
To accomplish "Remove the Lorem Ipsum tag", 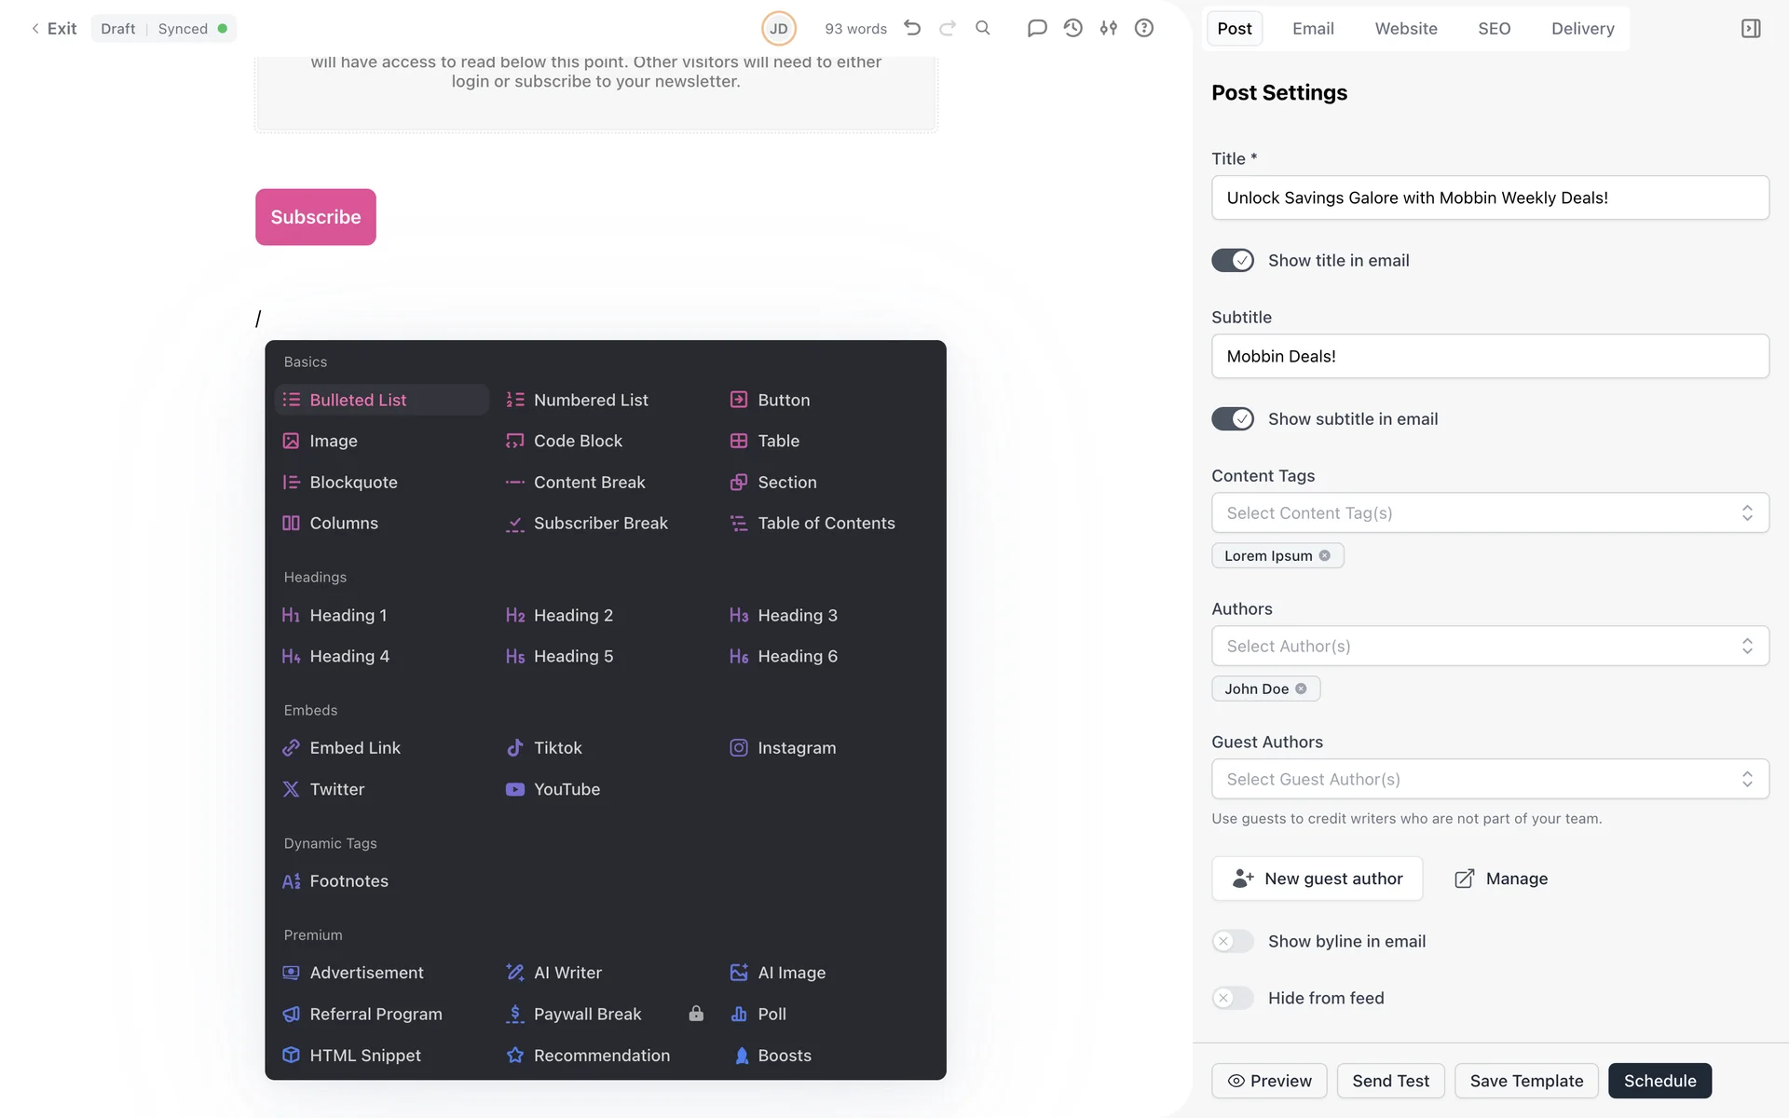I will (x=1324, y=555).
